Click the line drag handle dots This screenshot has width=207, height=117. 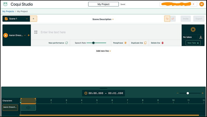click(x=36, y=32)
